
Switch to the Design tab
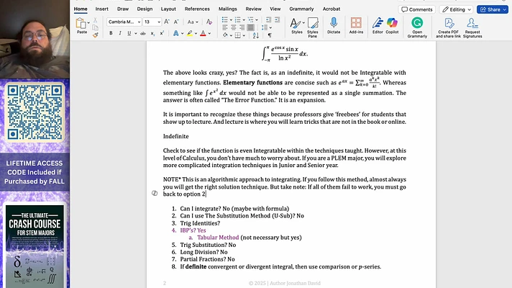tap(145, 9)
